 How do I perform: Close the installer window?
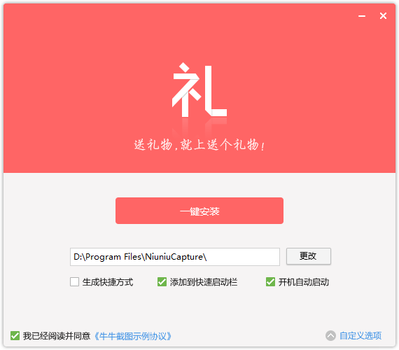[383, 16]
